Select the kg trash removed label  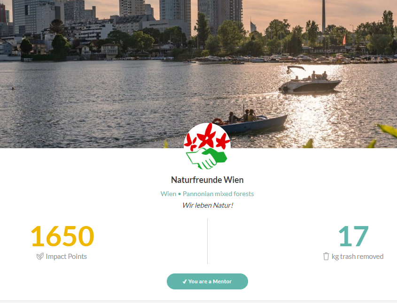[x=358, y=257]
